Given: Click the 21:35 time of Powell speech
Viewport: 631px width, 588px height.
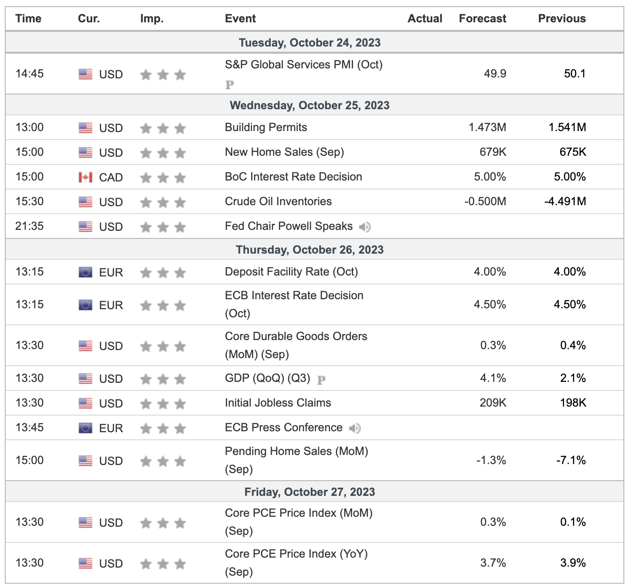Looking at the screenshot, I should (29, 226).
